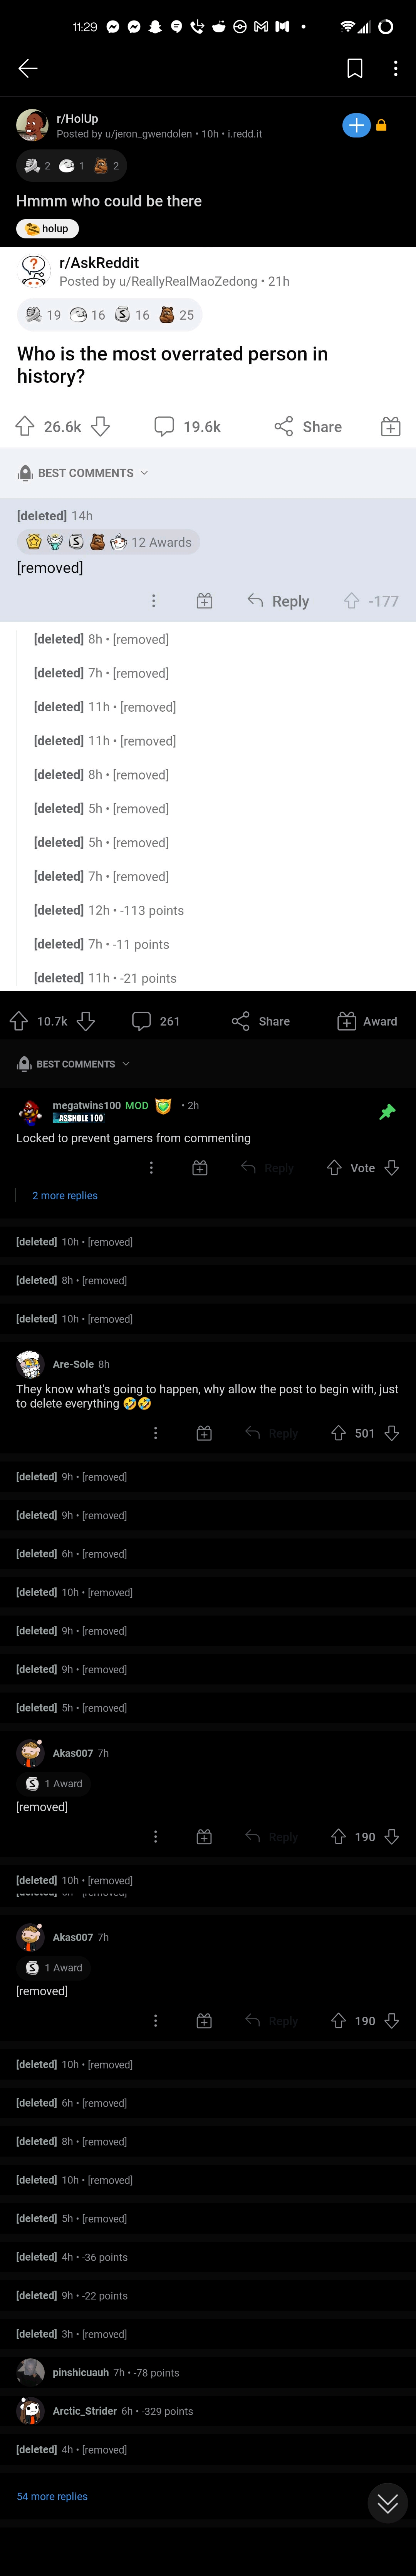Upvote the post showing 10.7k

click(19, 1021)
